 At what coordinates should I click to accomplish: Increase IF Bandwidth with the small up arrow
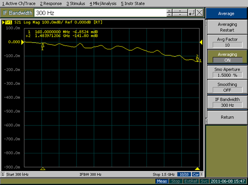169,11
